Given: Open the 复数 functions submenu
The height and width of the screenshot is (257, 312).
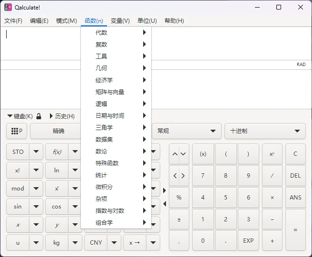Looking at the screenshot, I should pos(116,44).
